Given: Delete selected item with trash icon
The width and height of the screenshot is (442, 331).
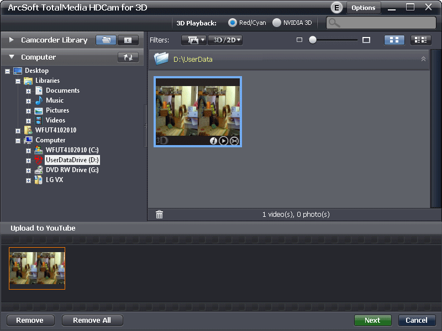Looking at the screenshot, I should click(x=159, y=215).
